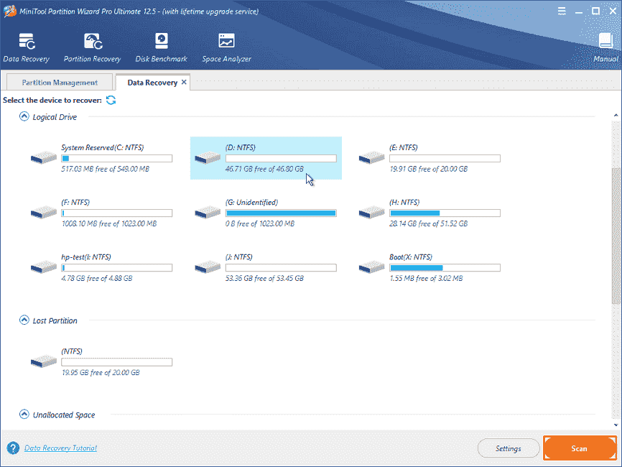Click the vertical scrollbar thumb

(616, 236)
